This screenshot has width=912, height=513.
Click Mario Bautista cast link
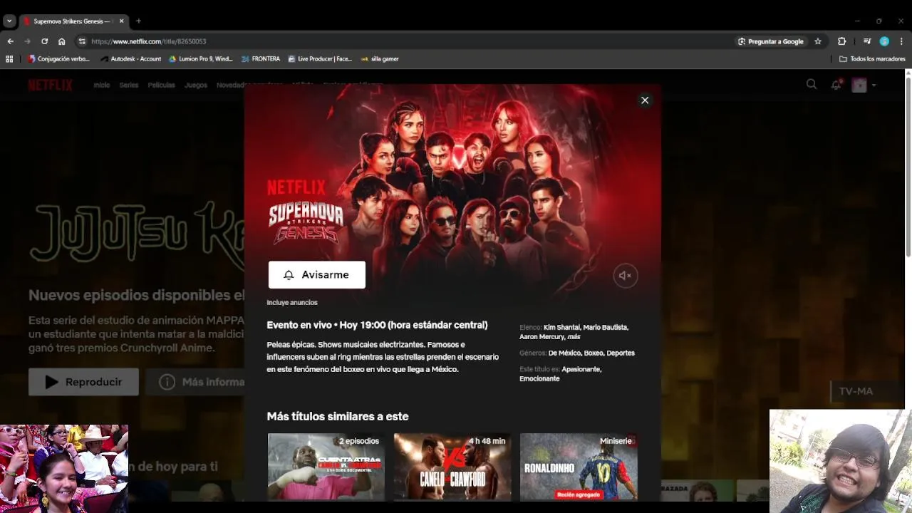[x=606, y=327]
